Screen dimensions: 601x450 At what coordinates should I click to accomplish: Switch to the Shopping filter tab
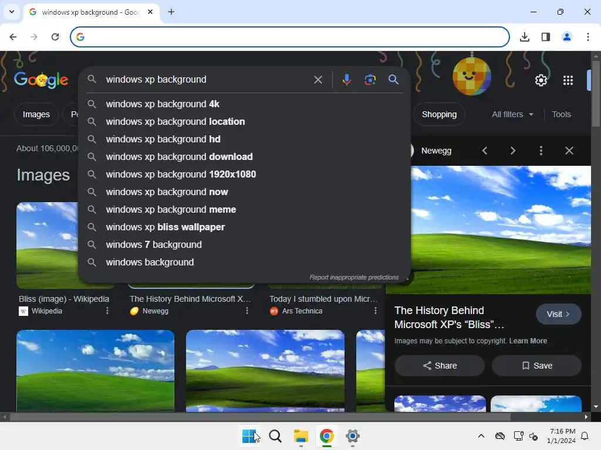click(439, 114)
